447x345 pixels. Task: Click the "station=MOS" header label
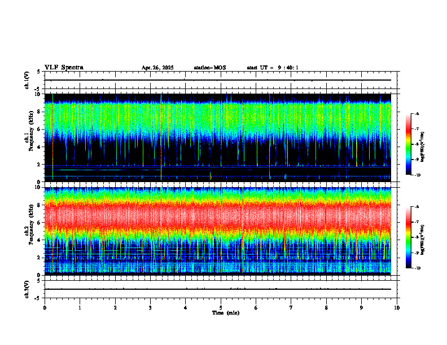pos(210,68)
